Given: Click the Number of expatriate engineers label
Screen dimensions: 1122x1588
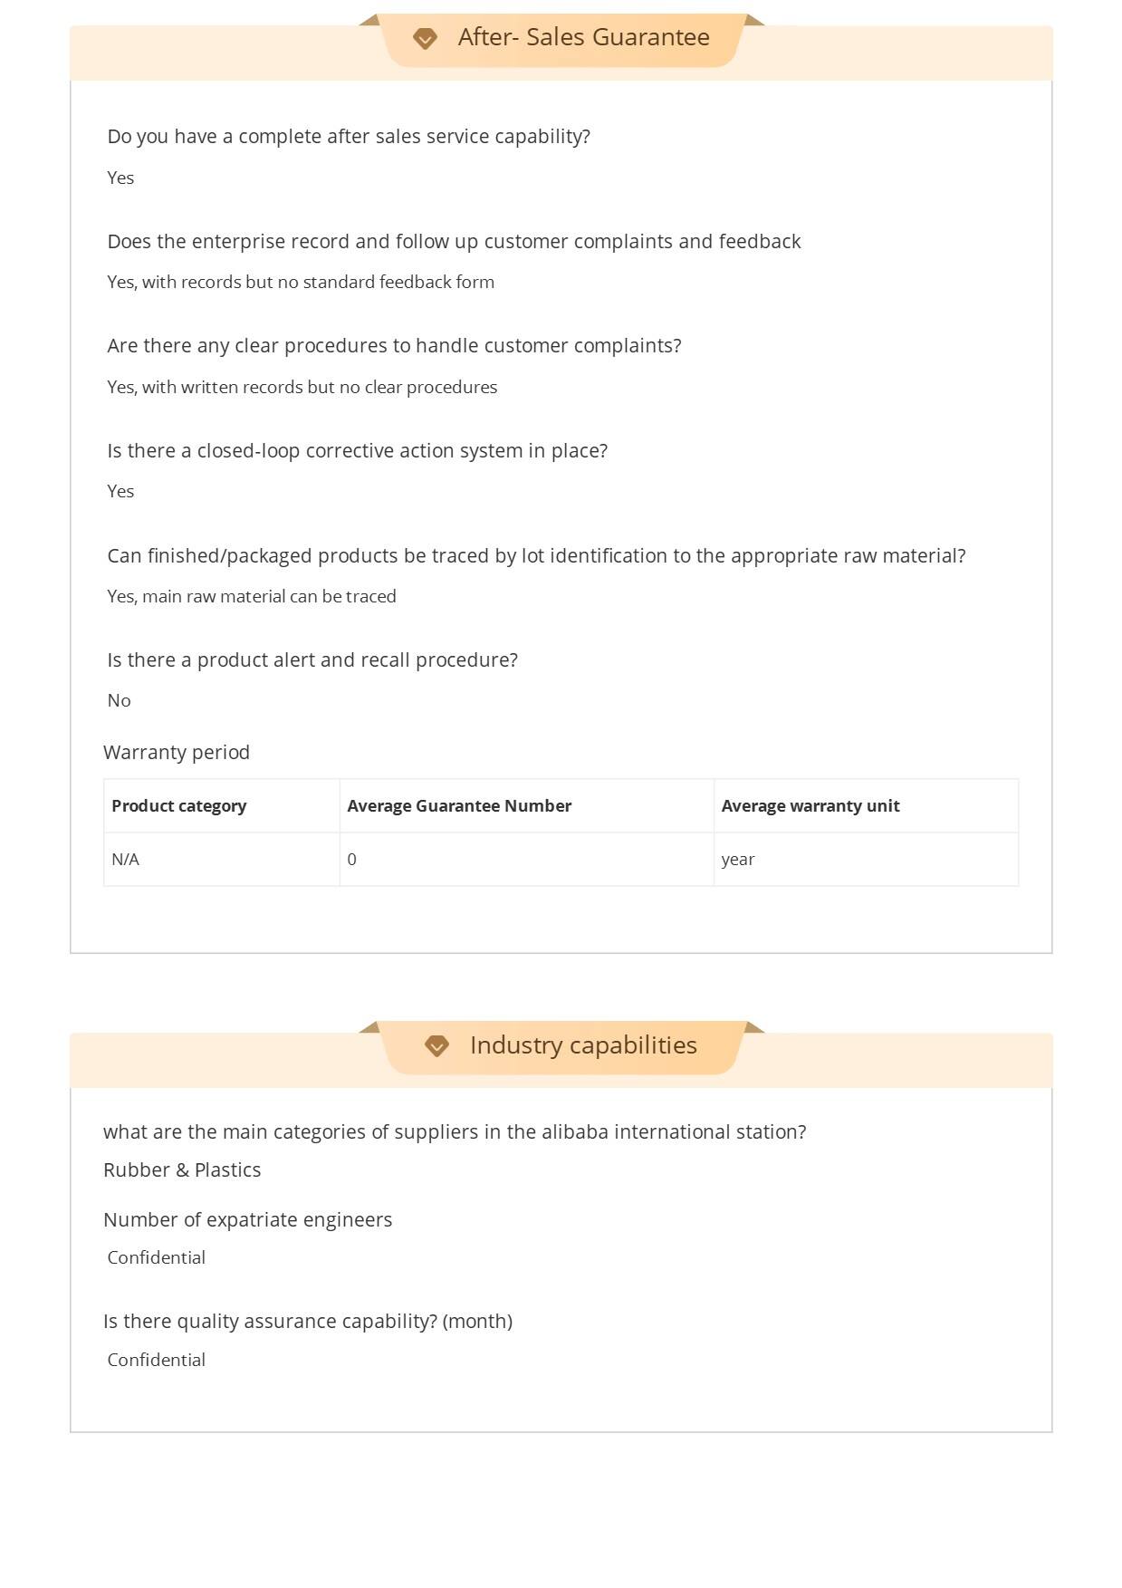Looking at the screenshot, I should [x=248, y=1220].
